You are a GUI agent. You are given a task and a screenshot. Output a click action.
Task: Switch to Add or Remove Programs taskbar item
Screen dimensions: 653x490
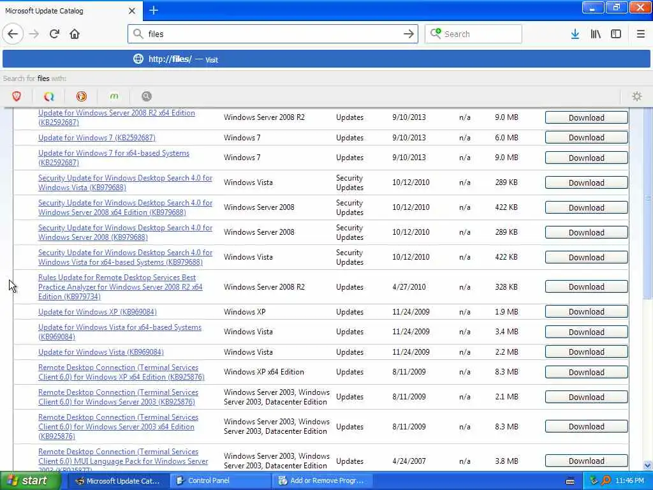(x=322, y=481)
